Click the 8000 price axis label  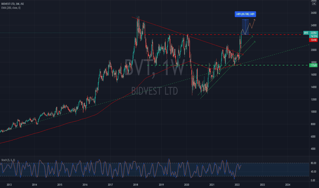(314, 124)
